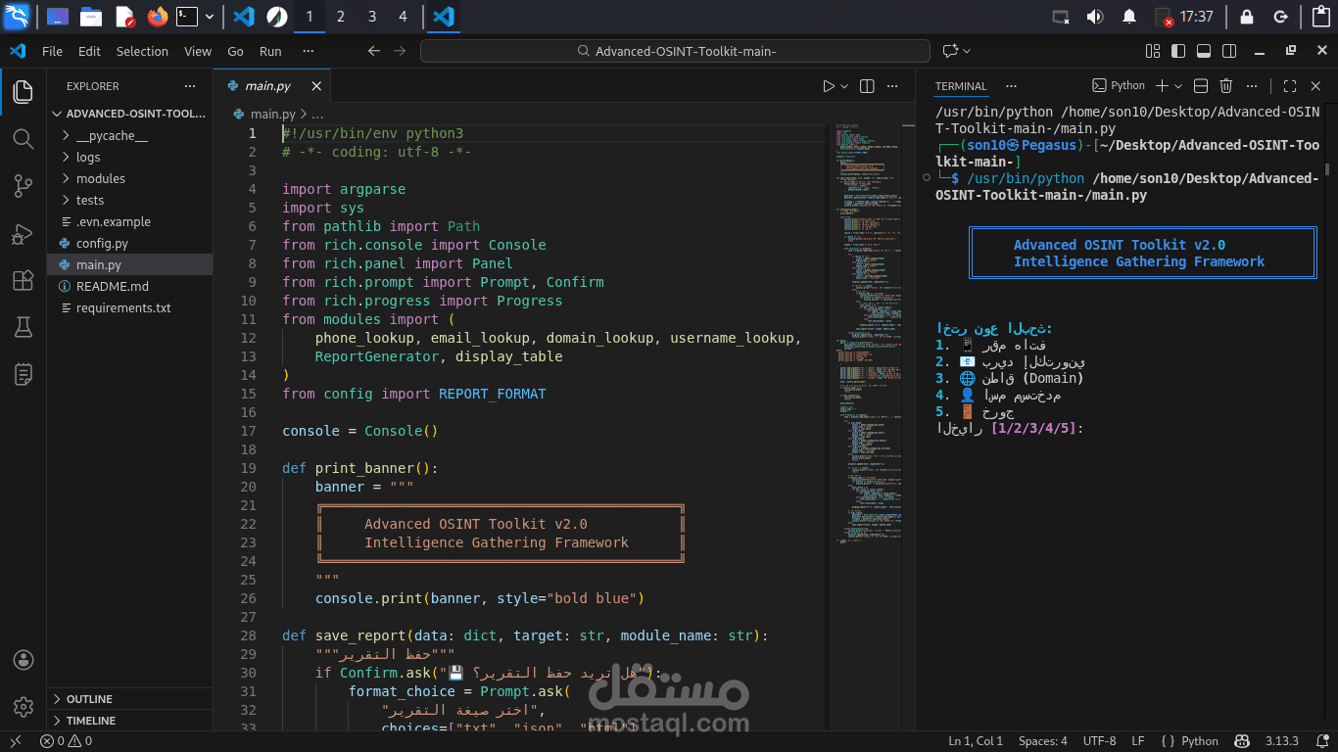1338x752 pixels.
Task: Maximize the terminal panel size
Action: point(1290,86)
